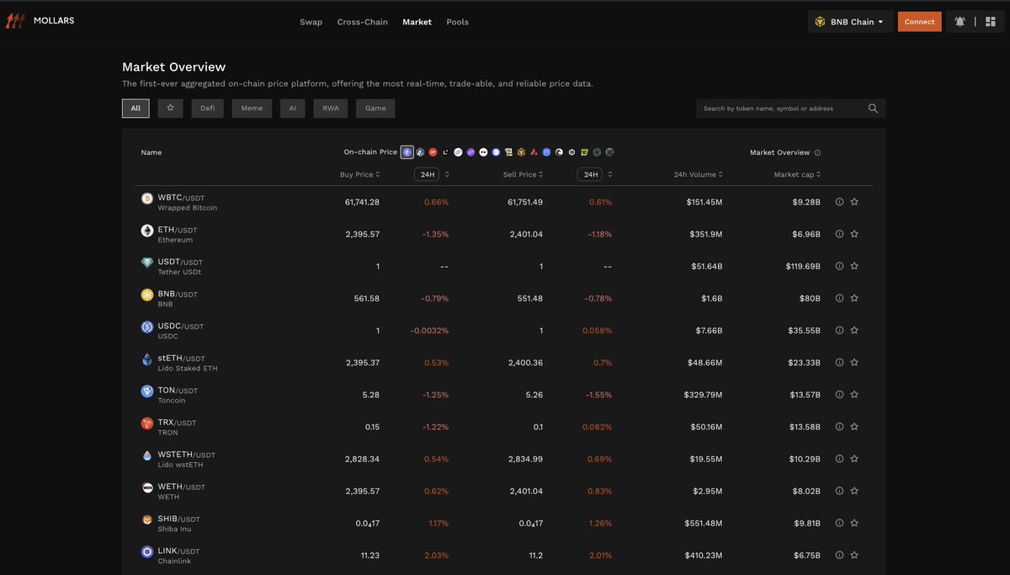Sort by Market cap column
This screenshot has height=575, width=1010.
click(797, 174)
